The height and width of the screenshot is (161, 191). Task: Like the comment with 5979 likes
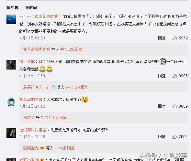tap(174, 38)
